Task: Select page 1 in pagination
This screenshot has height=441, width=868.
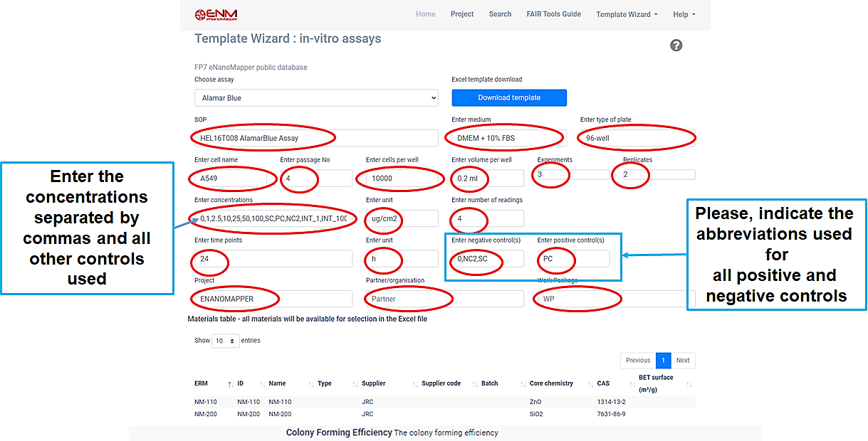Action: click(663, 361)
